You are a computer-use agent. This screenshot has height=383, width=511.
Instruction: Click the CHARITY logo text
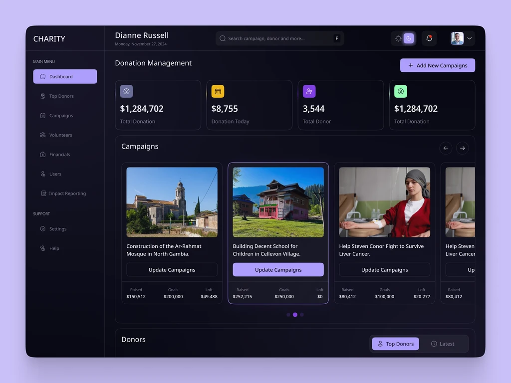click(x=49, y=39)
